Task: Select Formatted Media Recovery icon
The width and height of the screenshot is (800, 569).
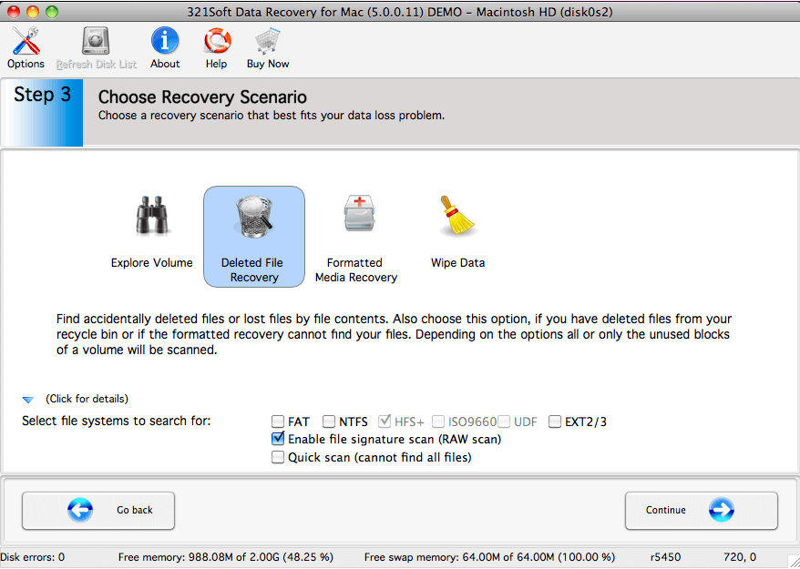Action: coord(358,214)
